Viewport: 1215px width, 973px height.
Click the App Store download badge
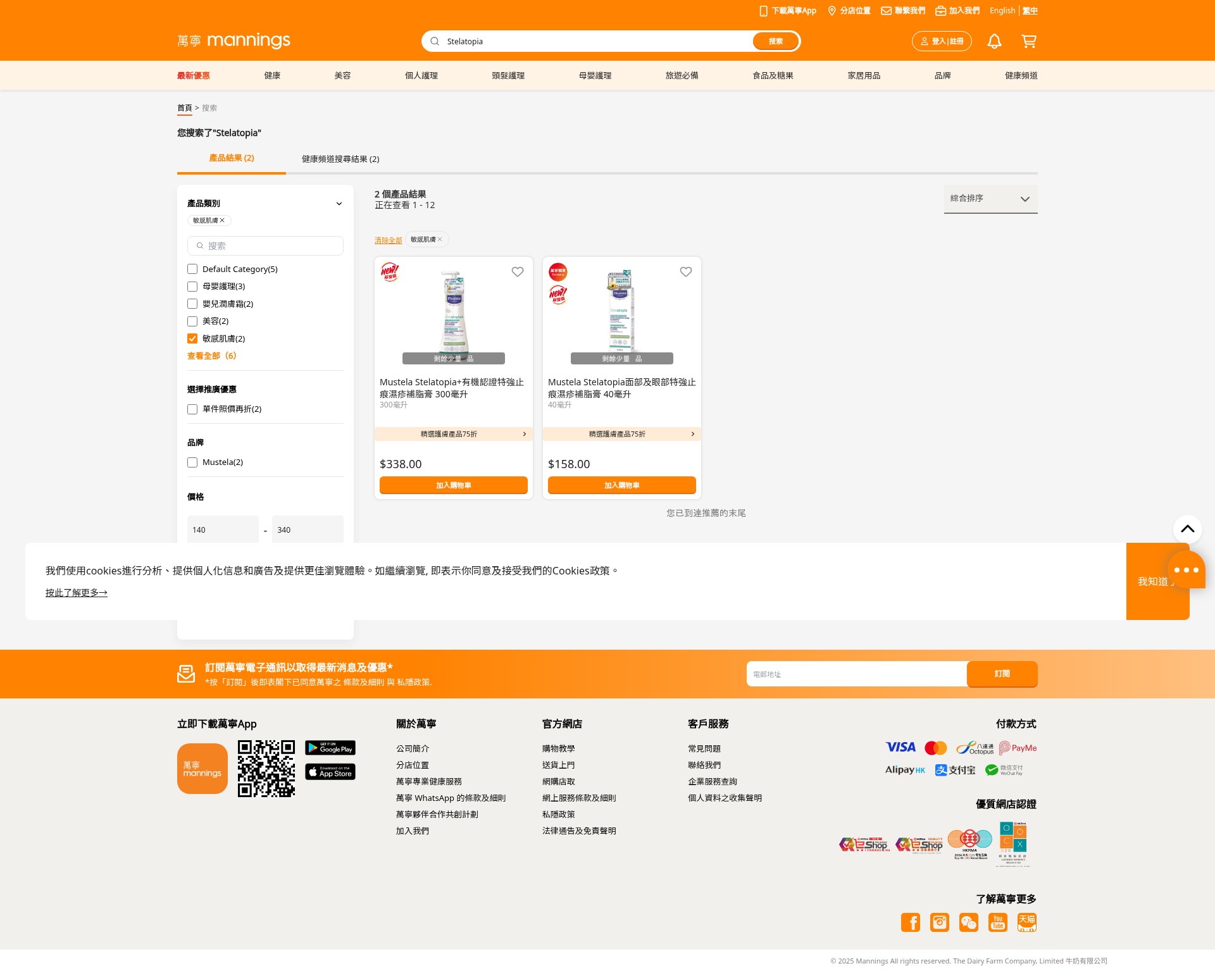coord(330,772)
